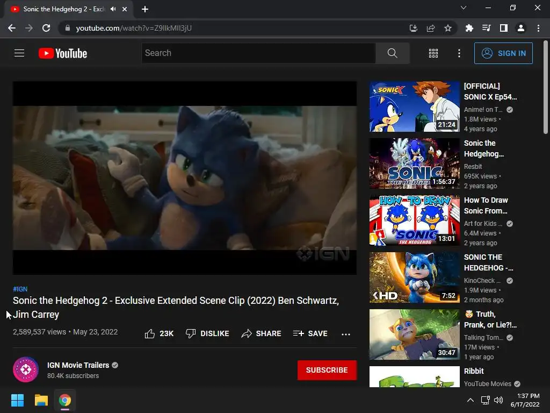Click 'Anime! on T...' channel name

tap(483, 110)
